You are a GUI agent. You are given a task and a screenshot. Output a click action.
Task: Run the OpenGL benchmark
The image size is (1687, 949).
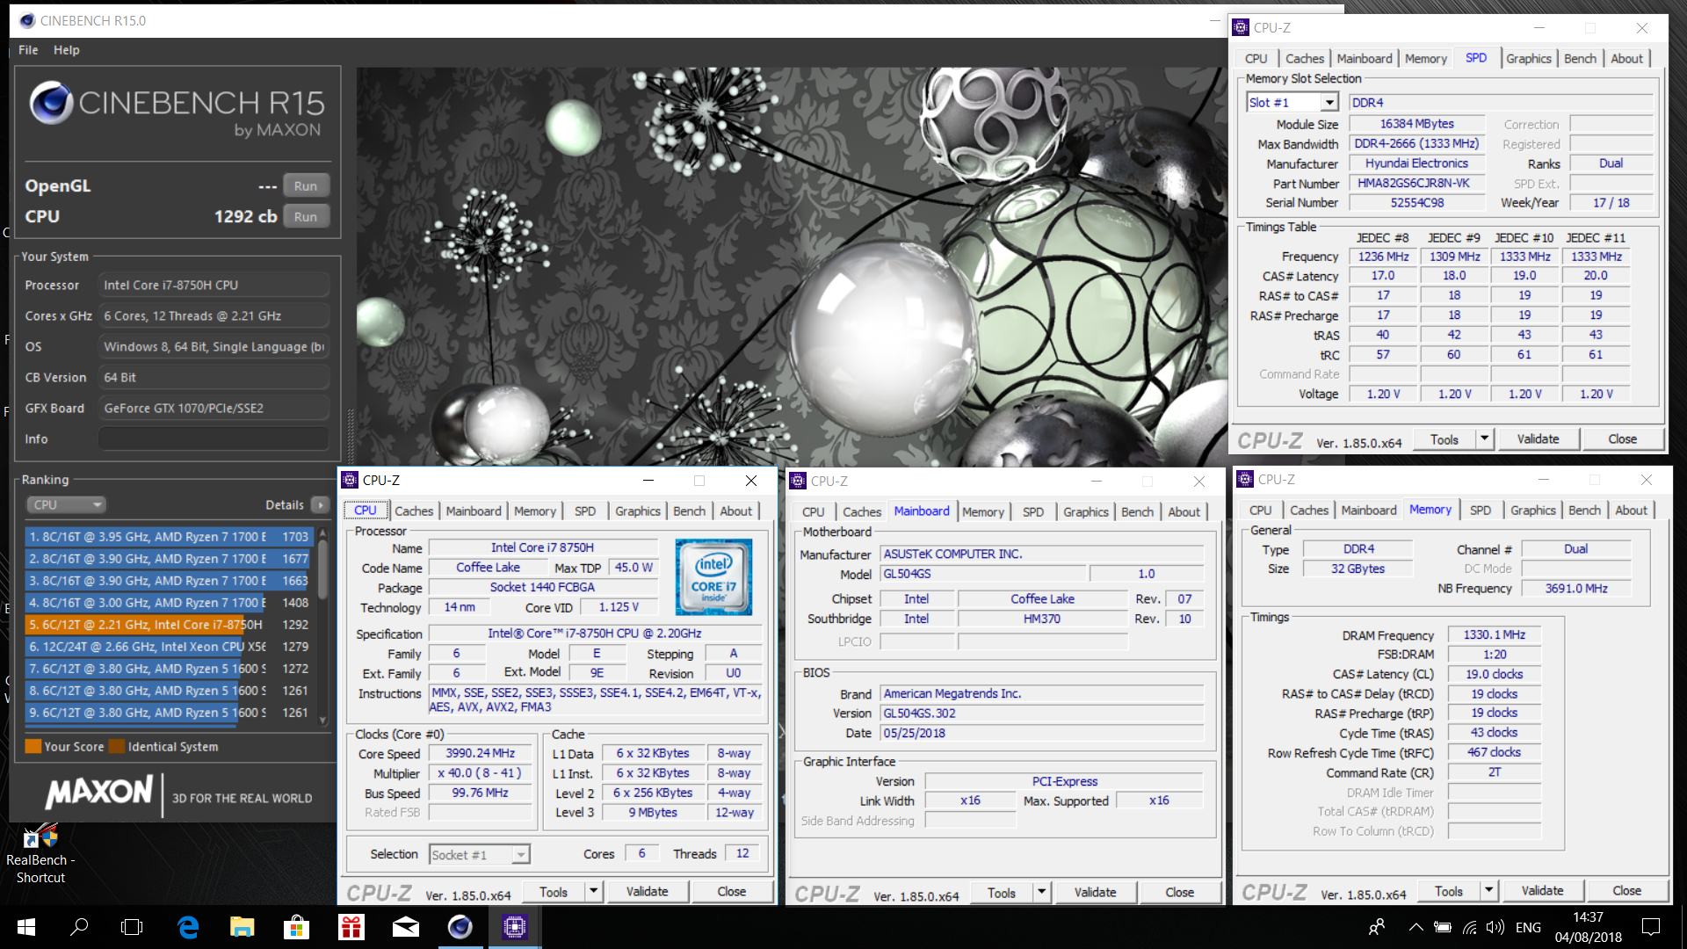click(306, 185)
